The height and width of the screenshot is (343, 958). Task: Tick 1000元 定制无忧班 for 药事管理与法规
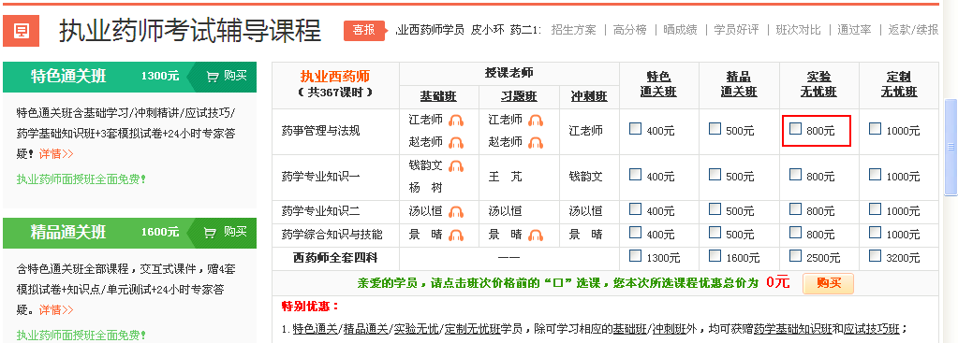coord(875,129)
